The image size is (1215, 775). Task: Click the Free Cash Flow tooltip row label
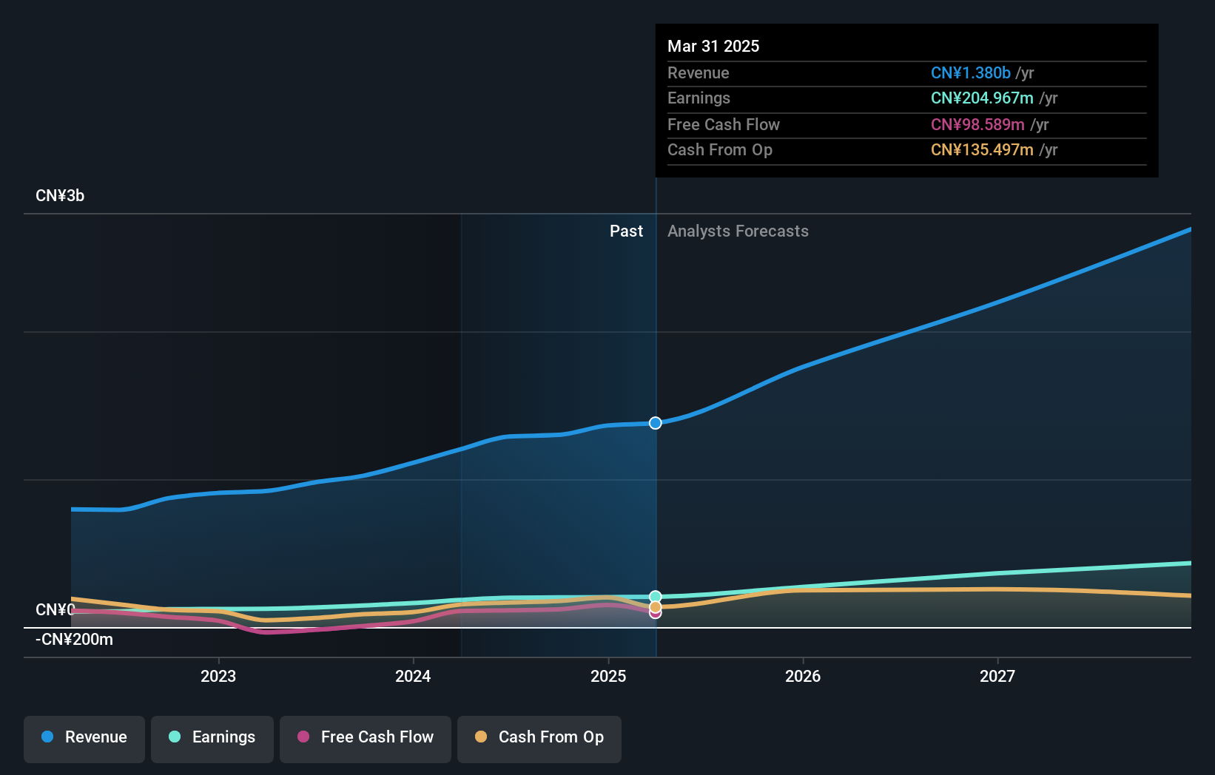724,124
